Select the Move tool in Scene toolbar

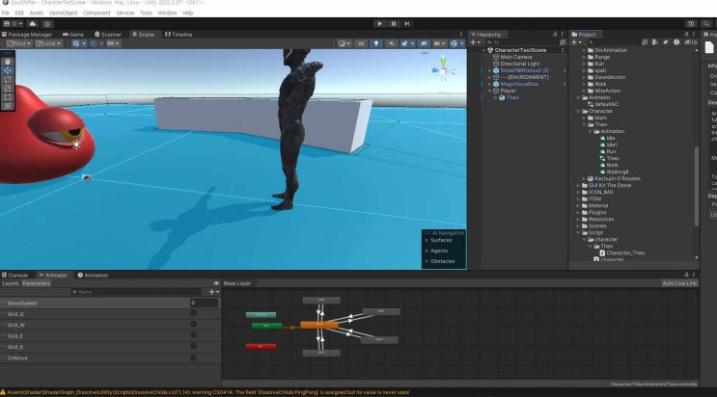(8, 69)
